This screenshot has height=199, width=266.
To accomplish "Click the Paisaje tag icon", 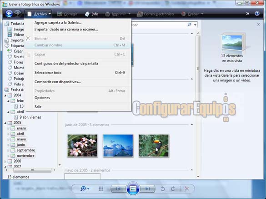I will coord(10,79).
